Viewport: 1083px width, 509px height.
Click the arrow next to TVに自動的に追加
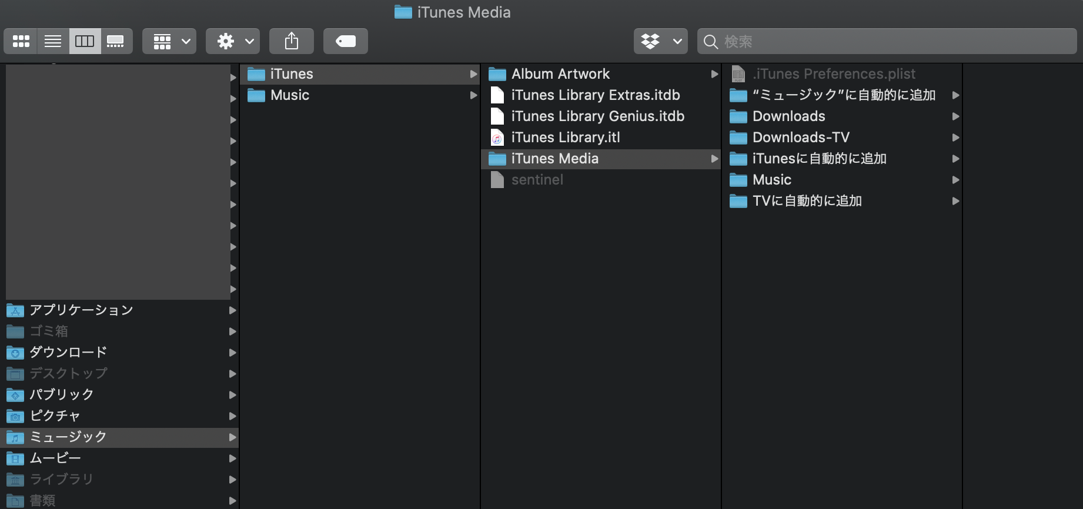(955, 201)
